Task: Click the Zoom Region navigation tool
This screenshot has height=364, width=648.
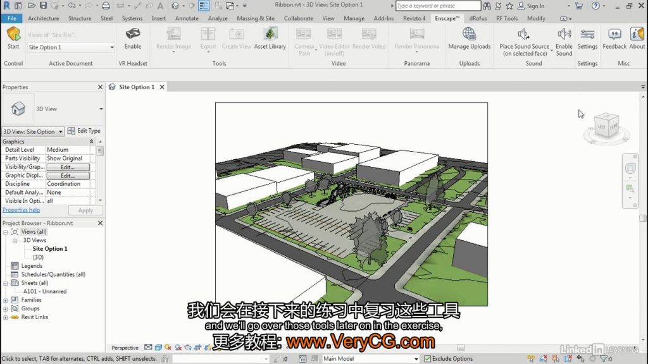Action: 630,188
